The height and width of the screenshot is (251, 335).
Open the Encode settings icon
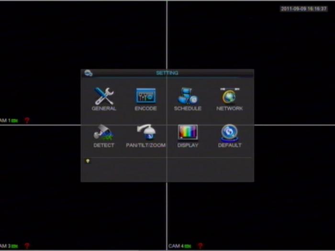(145, 96)
